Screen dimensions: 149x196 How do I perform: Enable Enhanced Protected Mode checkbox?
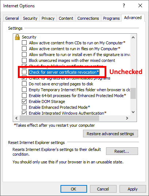click(x=24, y=107)
